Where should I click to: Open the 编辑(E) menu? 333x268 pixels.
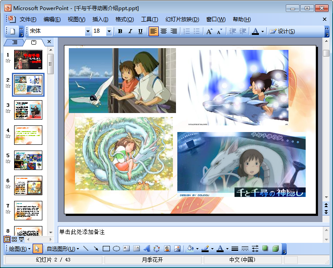(x=52, y=19)
